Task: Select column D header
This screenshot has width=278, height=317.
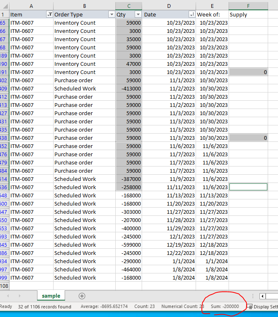Action: coord(169,6)
